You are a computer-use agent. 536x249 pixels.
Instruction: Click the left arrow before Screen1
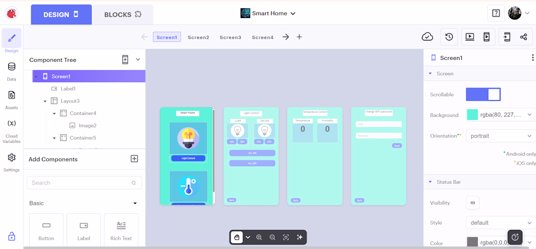click(x=145, y=37)
